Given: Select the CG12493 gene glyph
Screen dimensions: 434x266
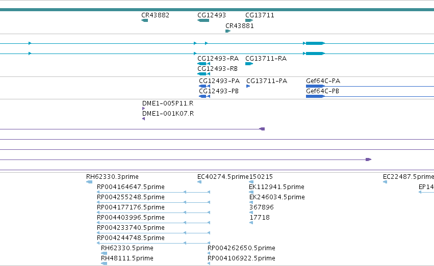Looking at the screenshot, I should tap(203, 20).
